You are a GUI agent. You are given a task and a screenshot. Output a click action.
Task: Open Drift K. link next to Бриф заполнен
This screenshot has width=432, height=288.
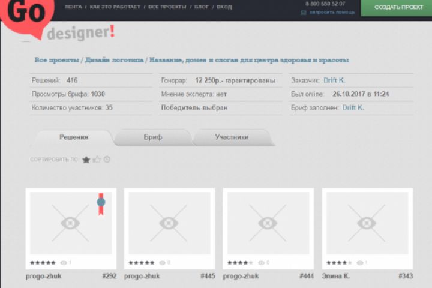coord(353,108)
